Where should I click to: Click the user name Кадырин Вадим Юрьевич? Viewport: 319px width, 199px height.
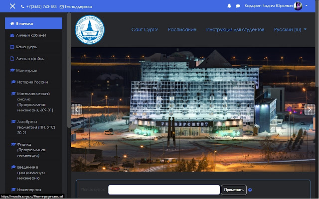[x=269, y=6]
